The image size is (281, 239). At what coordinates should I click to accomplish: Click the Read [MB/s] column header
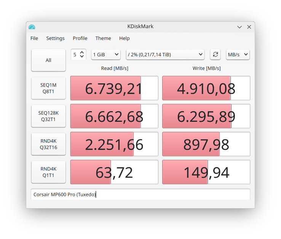(x=115, y=68)
